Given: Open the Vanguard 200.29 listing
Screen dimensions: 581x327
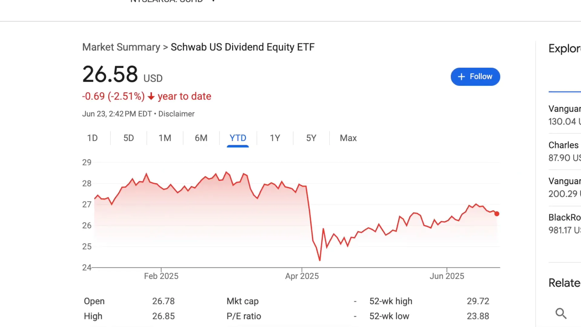Looking at the screenshot, I should (x=565, y=187).
